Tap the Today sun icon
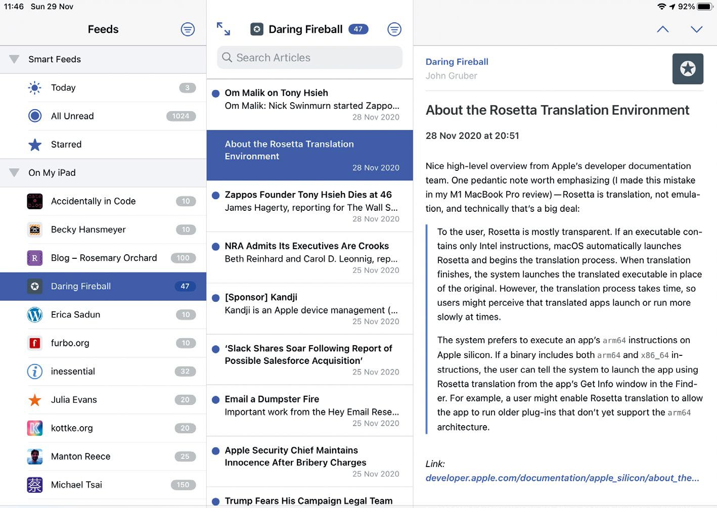The width and height of the screenshot is (717, 508). [35, 88]
